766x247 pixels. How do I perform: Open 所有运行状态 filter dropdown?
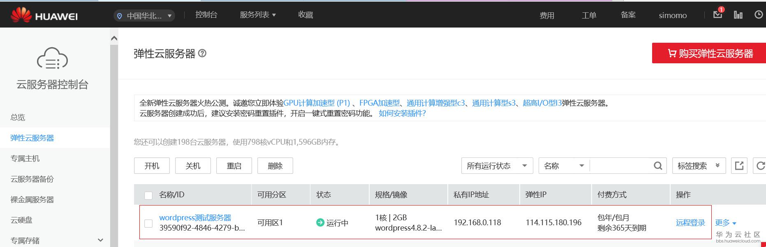tap(497, 166)
